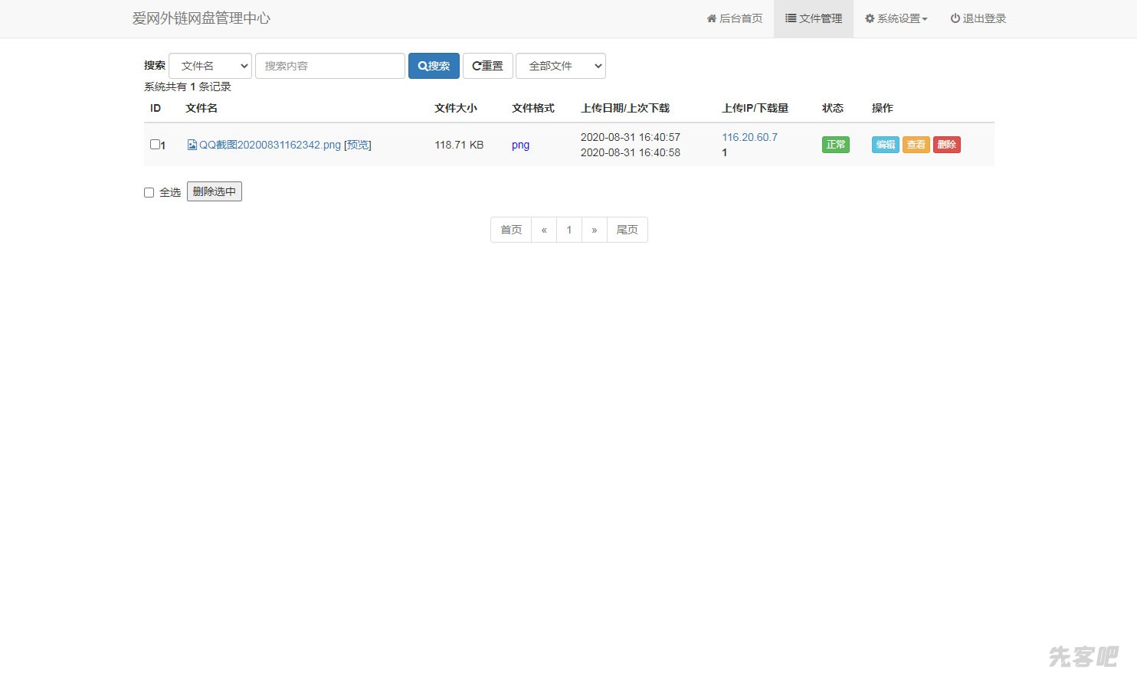The height and width of the screenshot is (676, 1137).
Task: Tick the checkbox for file row ID 1
Action: tap(155, 144)
